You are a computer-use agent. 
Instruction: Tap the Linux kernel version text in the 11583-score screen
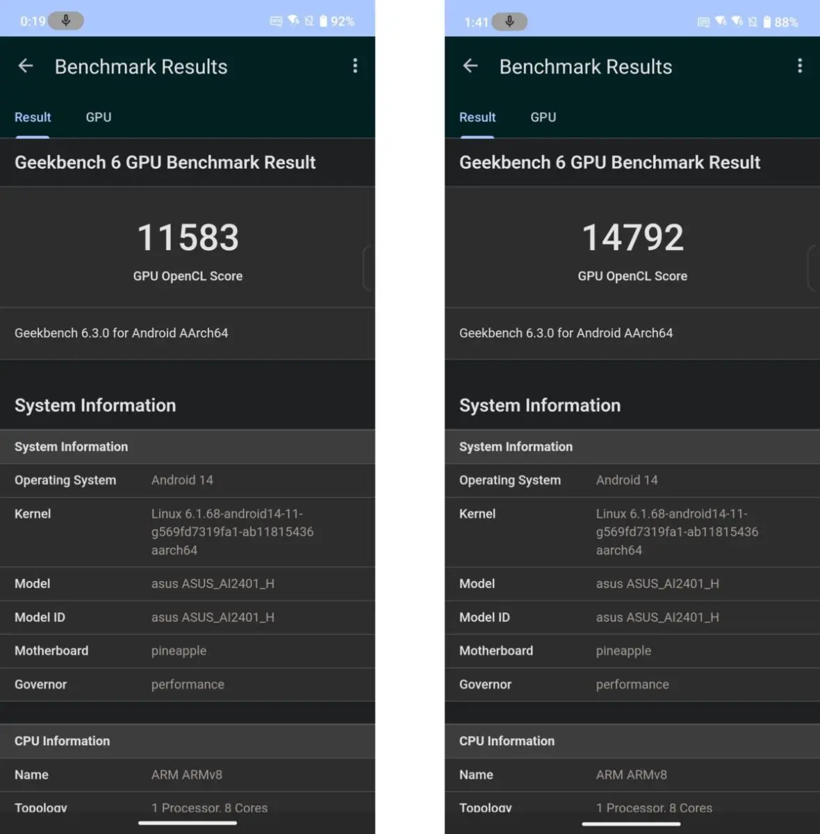point(233,532)
